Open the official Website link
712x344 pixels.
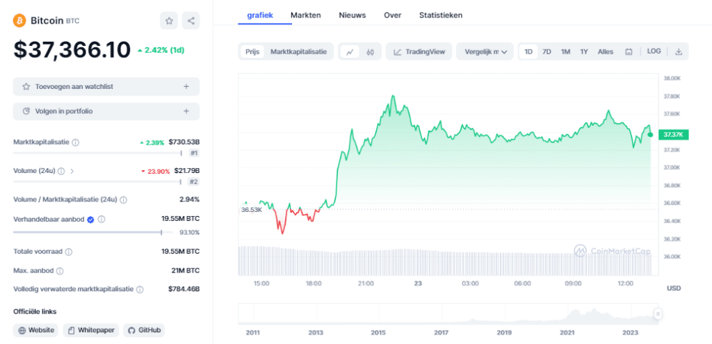[36, 330]
